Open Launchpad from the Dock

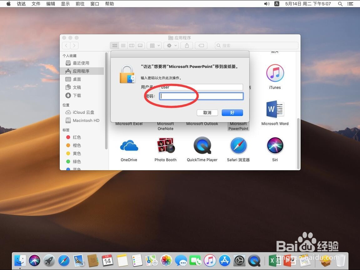pos(49,261)
